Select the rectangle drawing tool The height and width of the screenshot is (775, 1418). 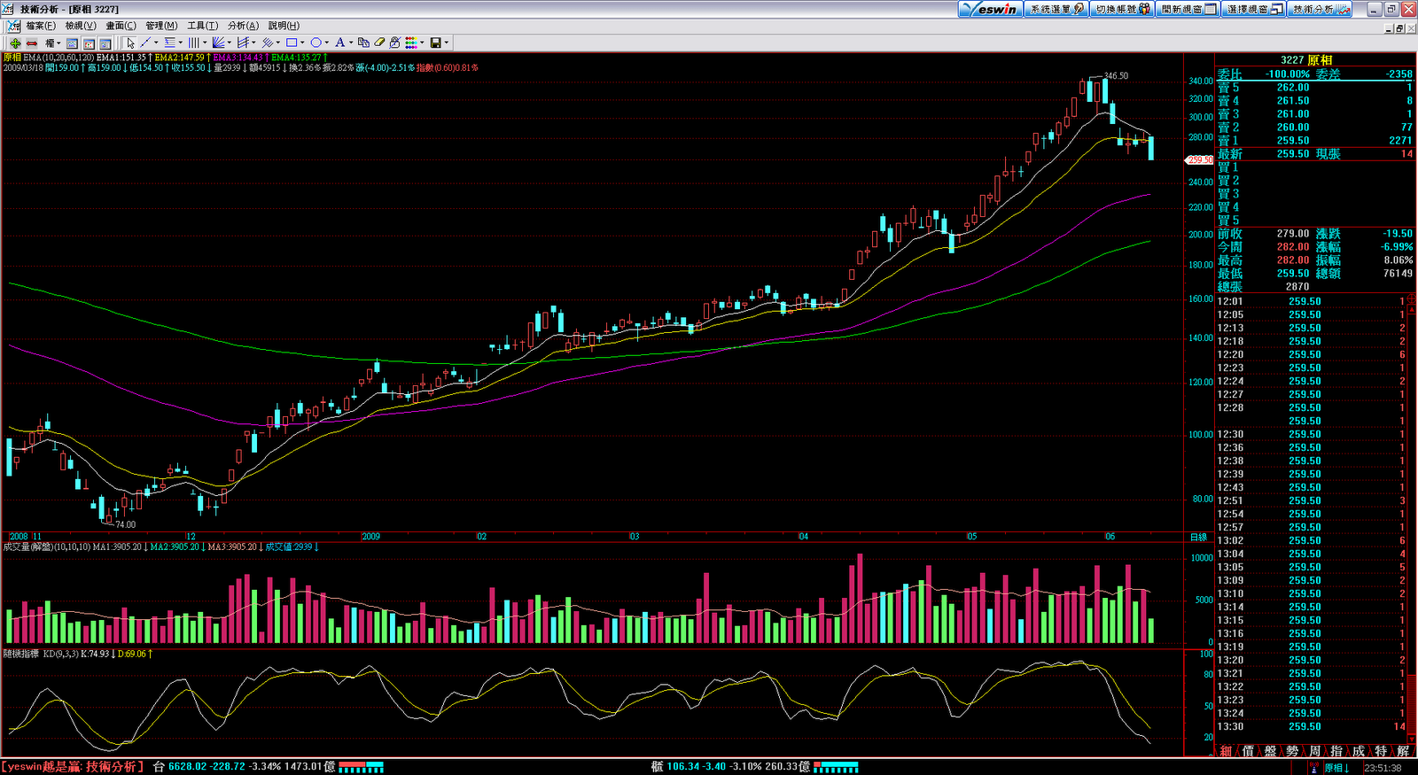tap(291, 43)
